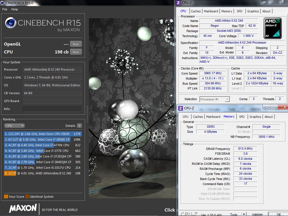Select the Core i7-3770 ranking row
The image size is (288, 216).
point(43,151)
